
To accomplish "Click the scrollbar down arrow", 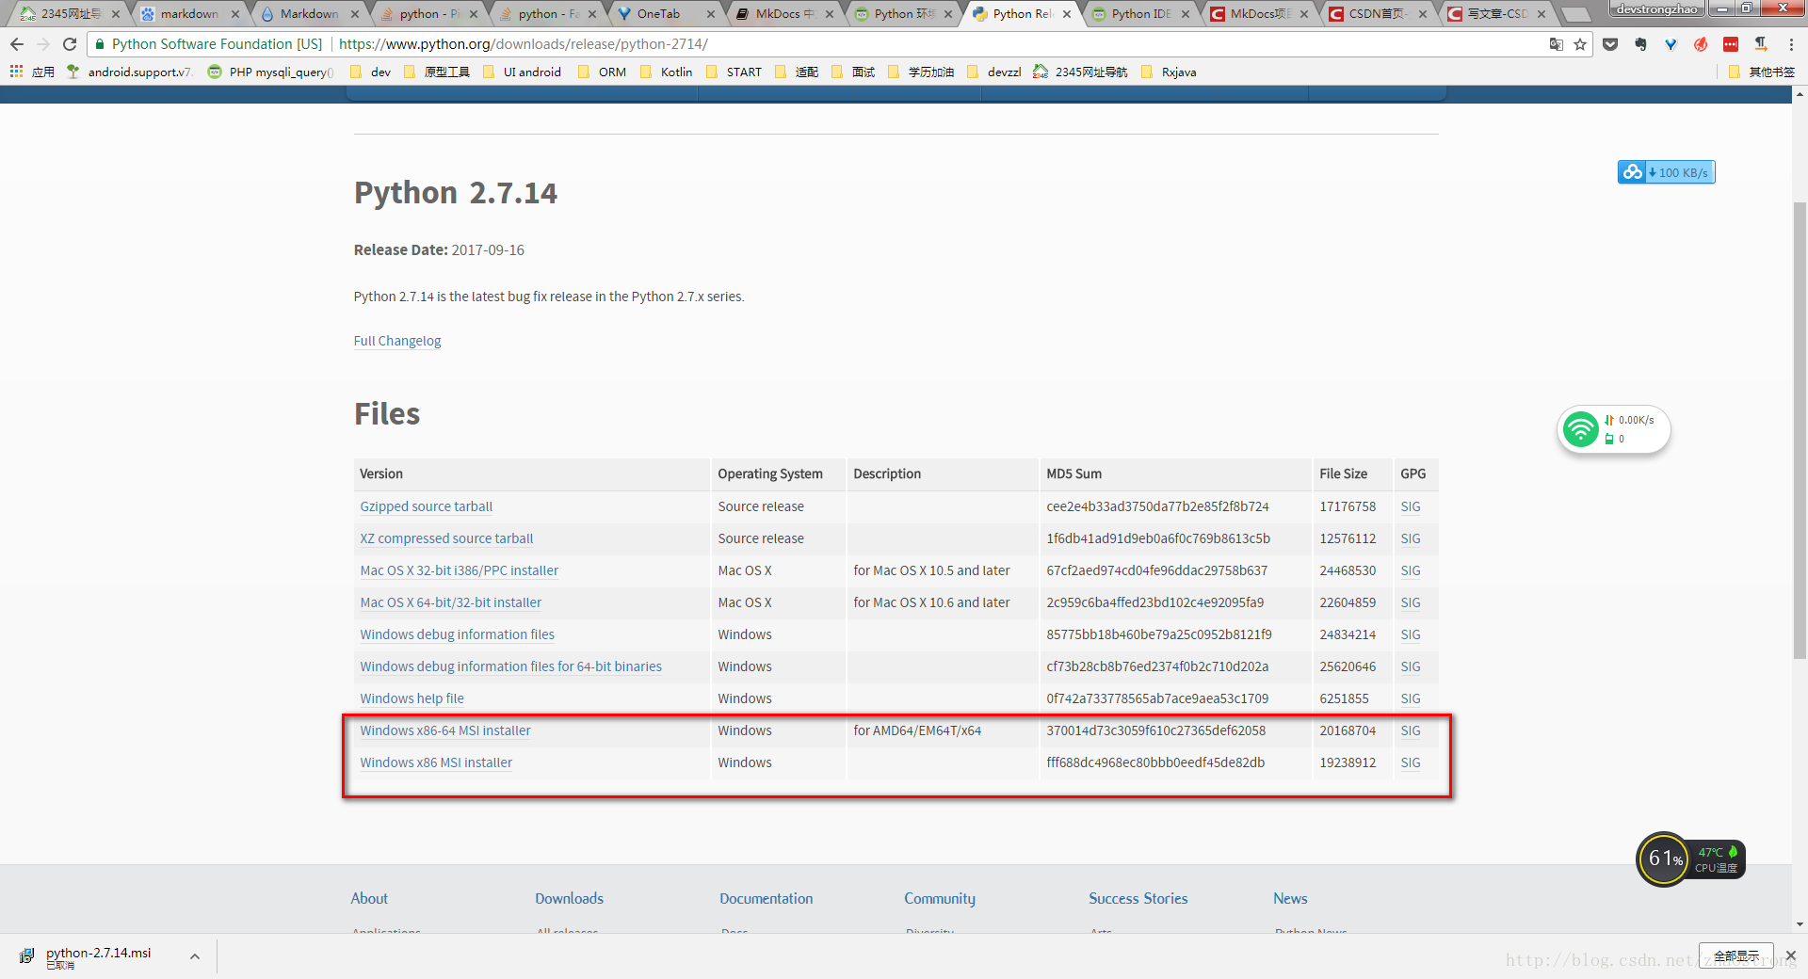I will coord(1800,924).
